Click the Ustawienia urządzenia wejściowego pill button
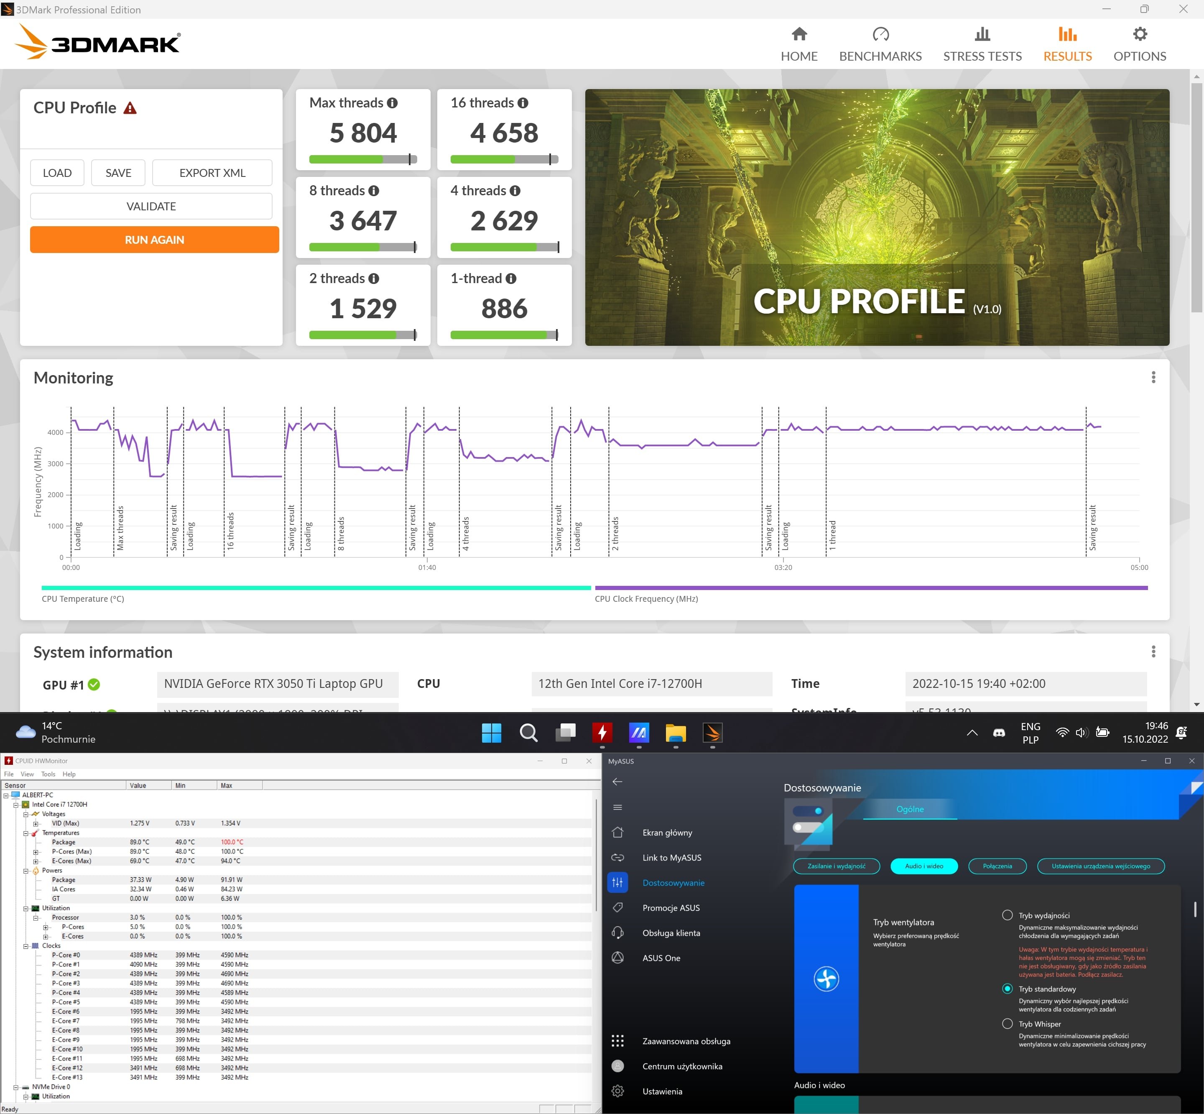 tap(1101, 866)
